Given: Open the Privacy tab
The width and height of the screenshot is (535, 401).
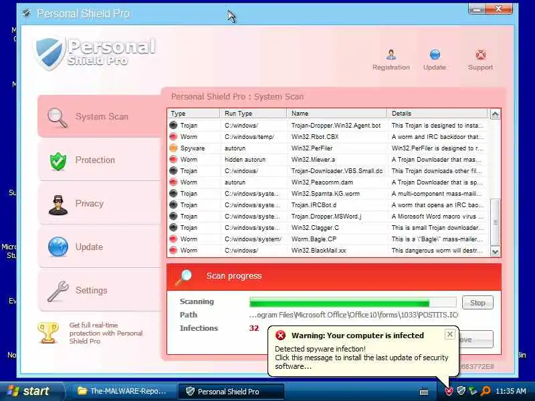Looking at the screenshot, I should pos(99,204).
